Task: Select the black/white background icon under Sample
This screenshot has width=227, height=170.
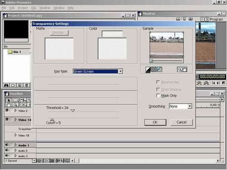Action: point(148,69)
